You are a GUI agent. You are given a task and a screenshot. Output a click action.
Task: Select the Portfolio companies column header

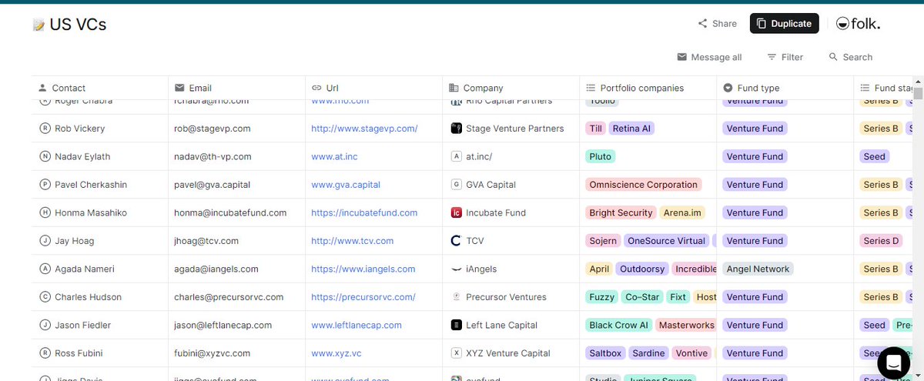(648, 88)
